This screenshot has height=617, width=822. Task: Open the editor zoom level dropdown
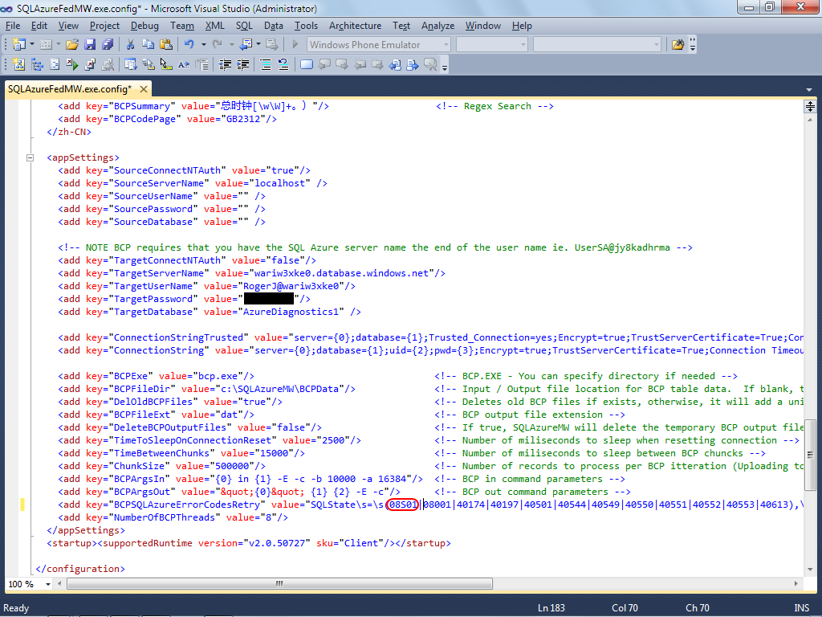pyautogui.click(x=47, y=584)
